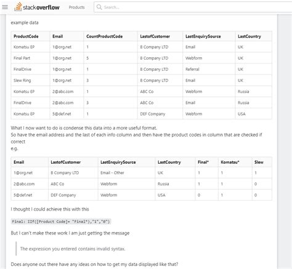Viewport: 292px width, 269px height.
Task: Open the hamburger menu icon
Action: coord(5,7)
